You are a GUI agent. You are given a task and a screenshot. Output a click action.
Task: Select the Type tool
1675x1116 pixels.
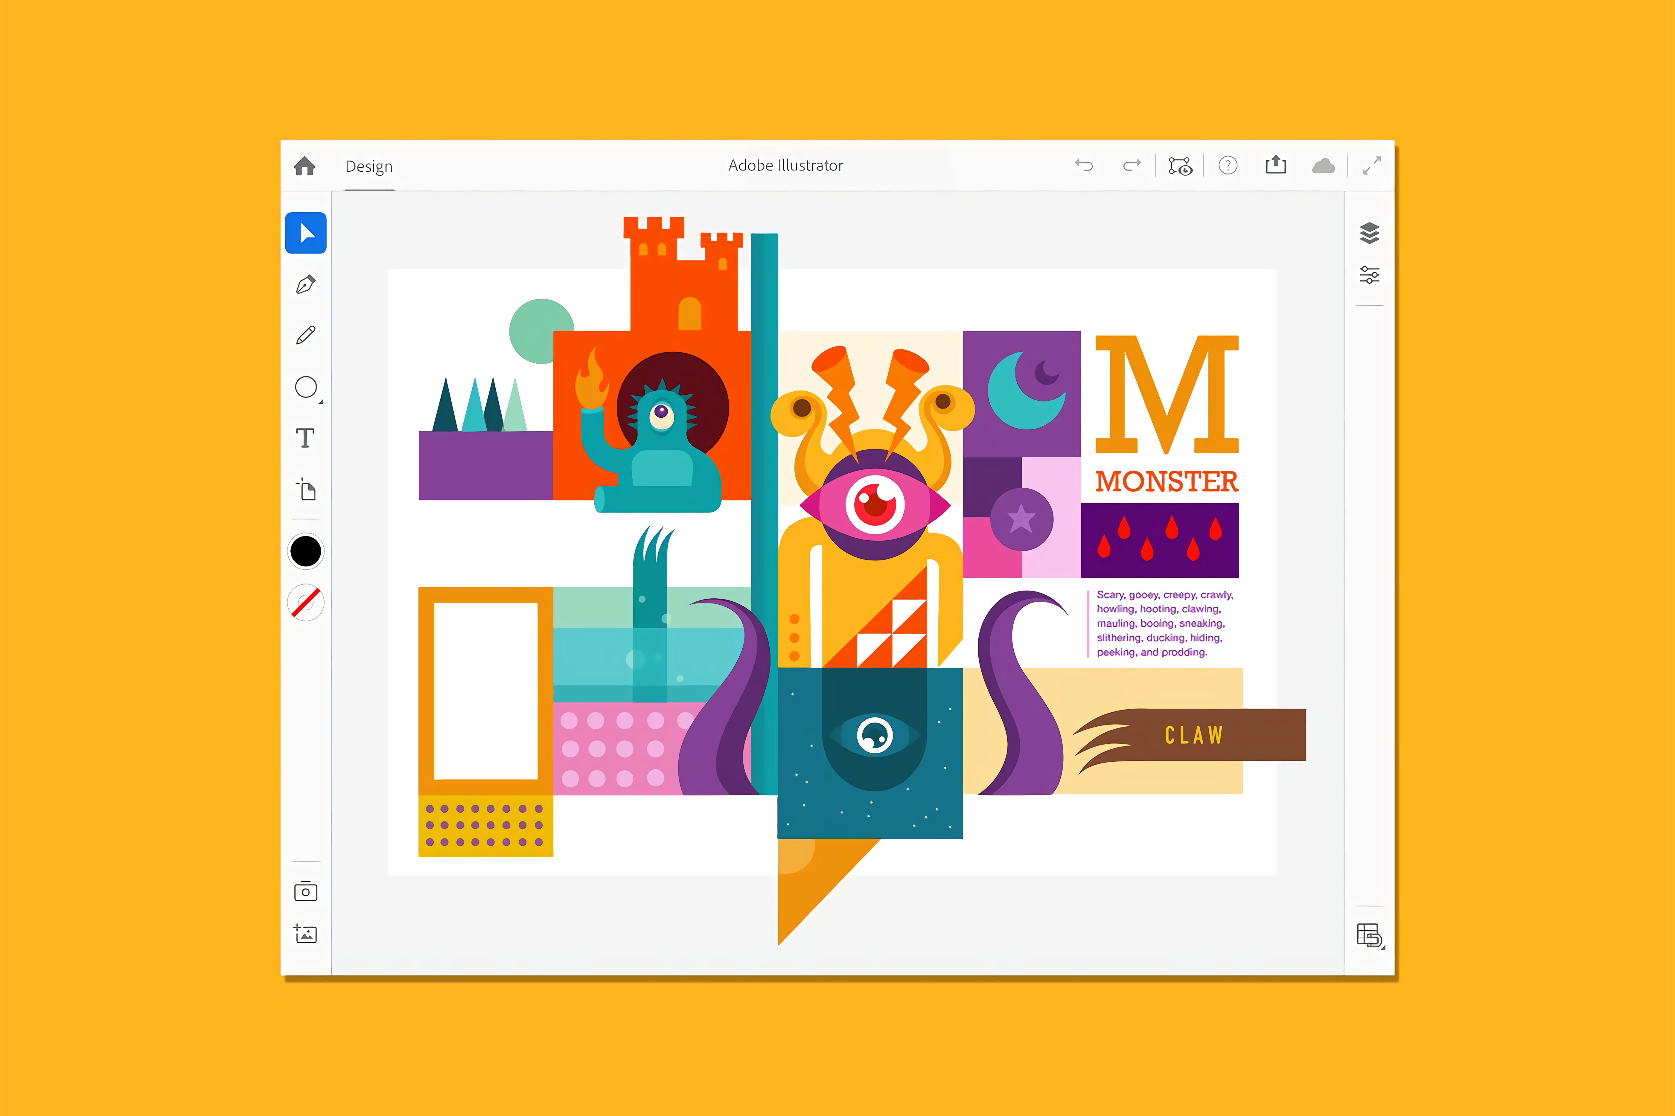[x=305, y=438]
